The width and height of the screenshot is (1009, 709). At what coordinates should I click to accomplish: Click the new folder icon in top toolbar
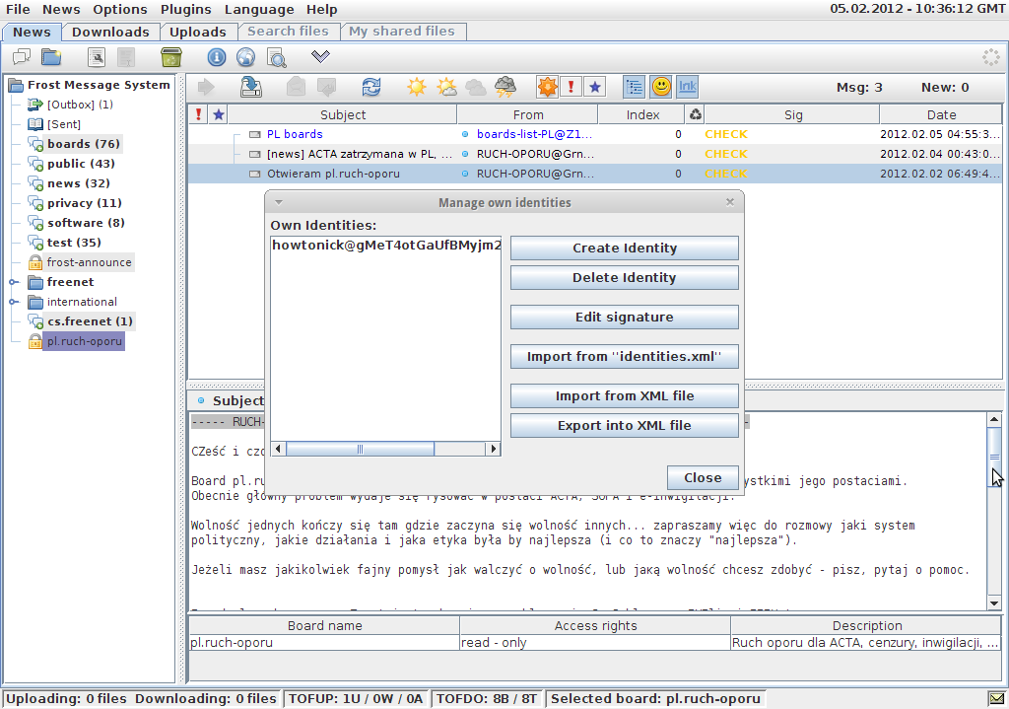(51, 57)
